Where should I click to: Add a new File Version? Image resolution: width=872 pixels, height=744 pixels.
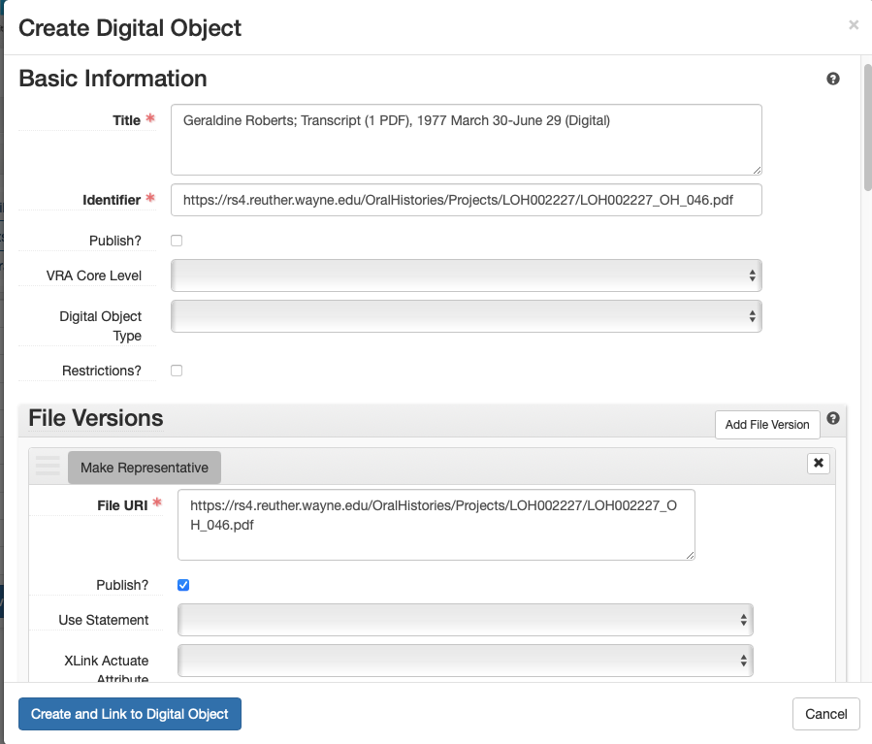point(766,424)
